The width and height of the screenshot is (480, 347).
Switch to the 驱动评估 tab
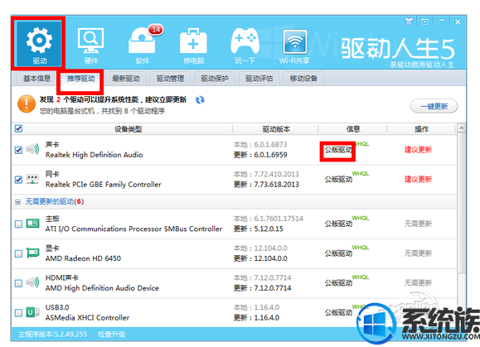click(259, 79)
